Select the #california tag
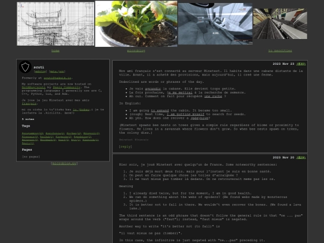The width and height of the screenshot is (324, 243). (55, 133)
